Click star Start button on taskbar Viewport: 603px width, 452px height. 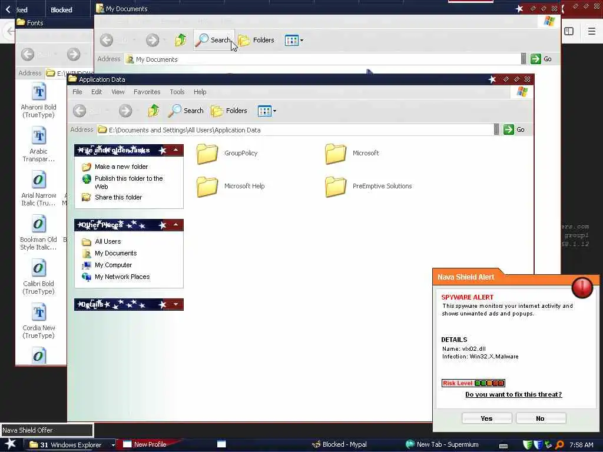[x=11, y=444]
